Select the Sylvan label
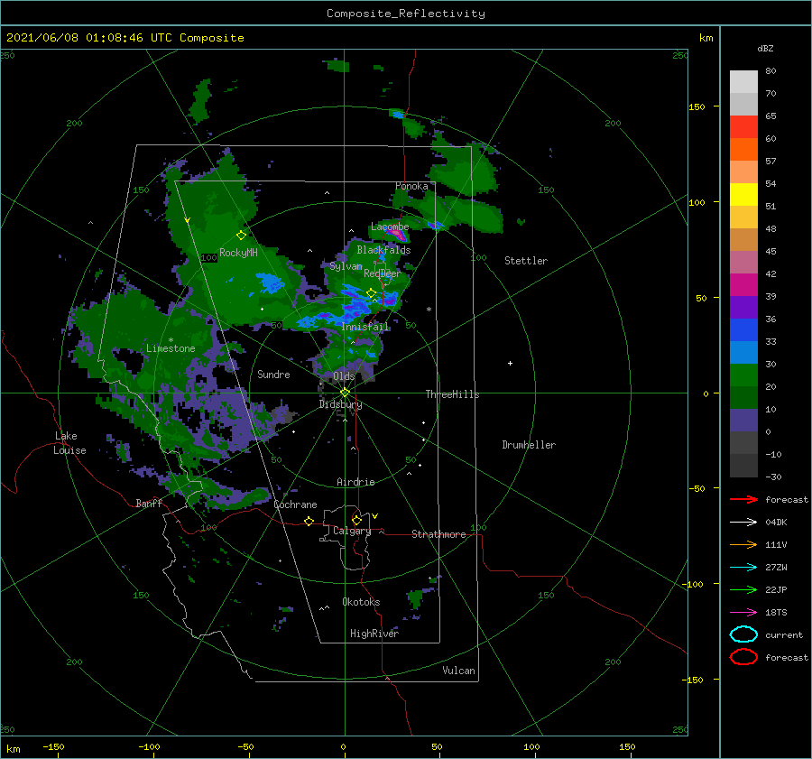The image size is (812, 759). 346,266
